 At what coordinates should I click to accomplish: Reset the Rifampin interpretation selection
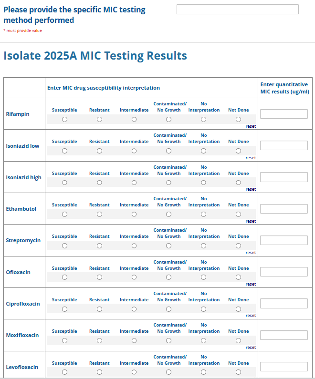(251, 126)
